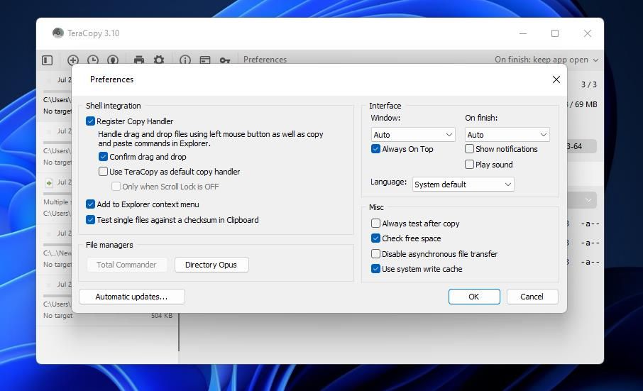This screenshot has height=391, width=643.
Task: Click the '3-64' highlighted item behind dialog
Action: (x=581, y=146)
